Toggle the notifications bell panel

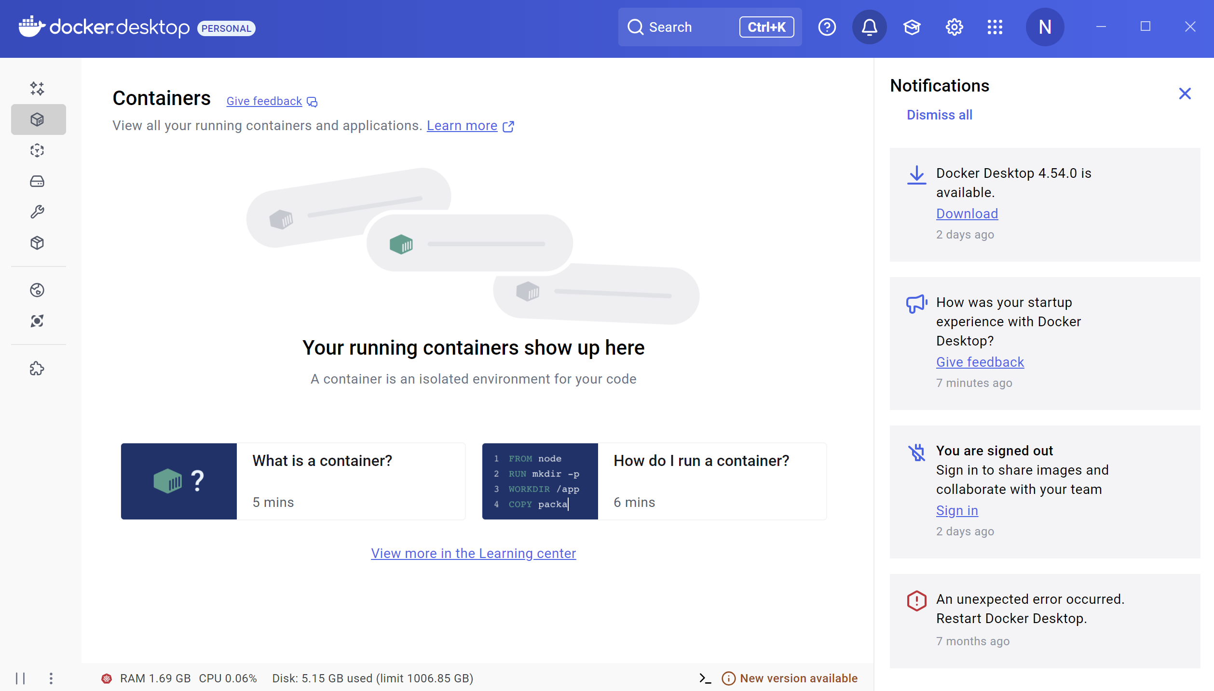(869, 27)
